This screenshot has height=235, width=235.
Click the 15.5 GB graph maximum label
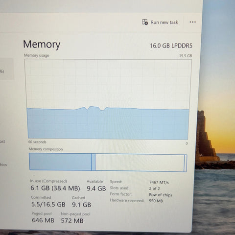tap(186, 56)
